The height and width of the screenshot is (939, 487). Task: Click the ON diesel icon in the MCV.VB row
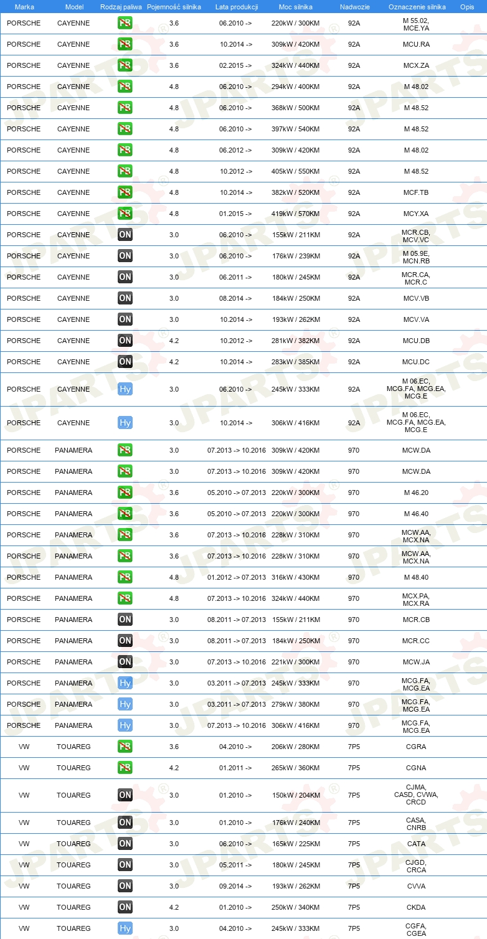[x=125, y=298]
